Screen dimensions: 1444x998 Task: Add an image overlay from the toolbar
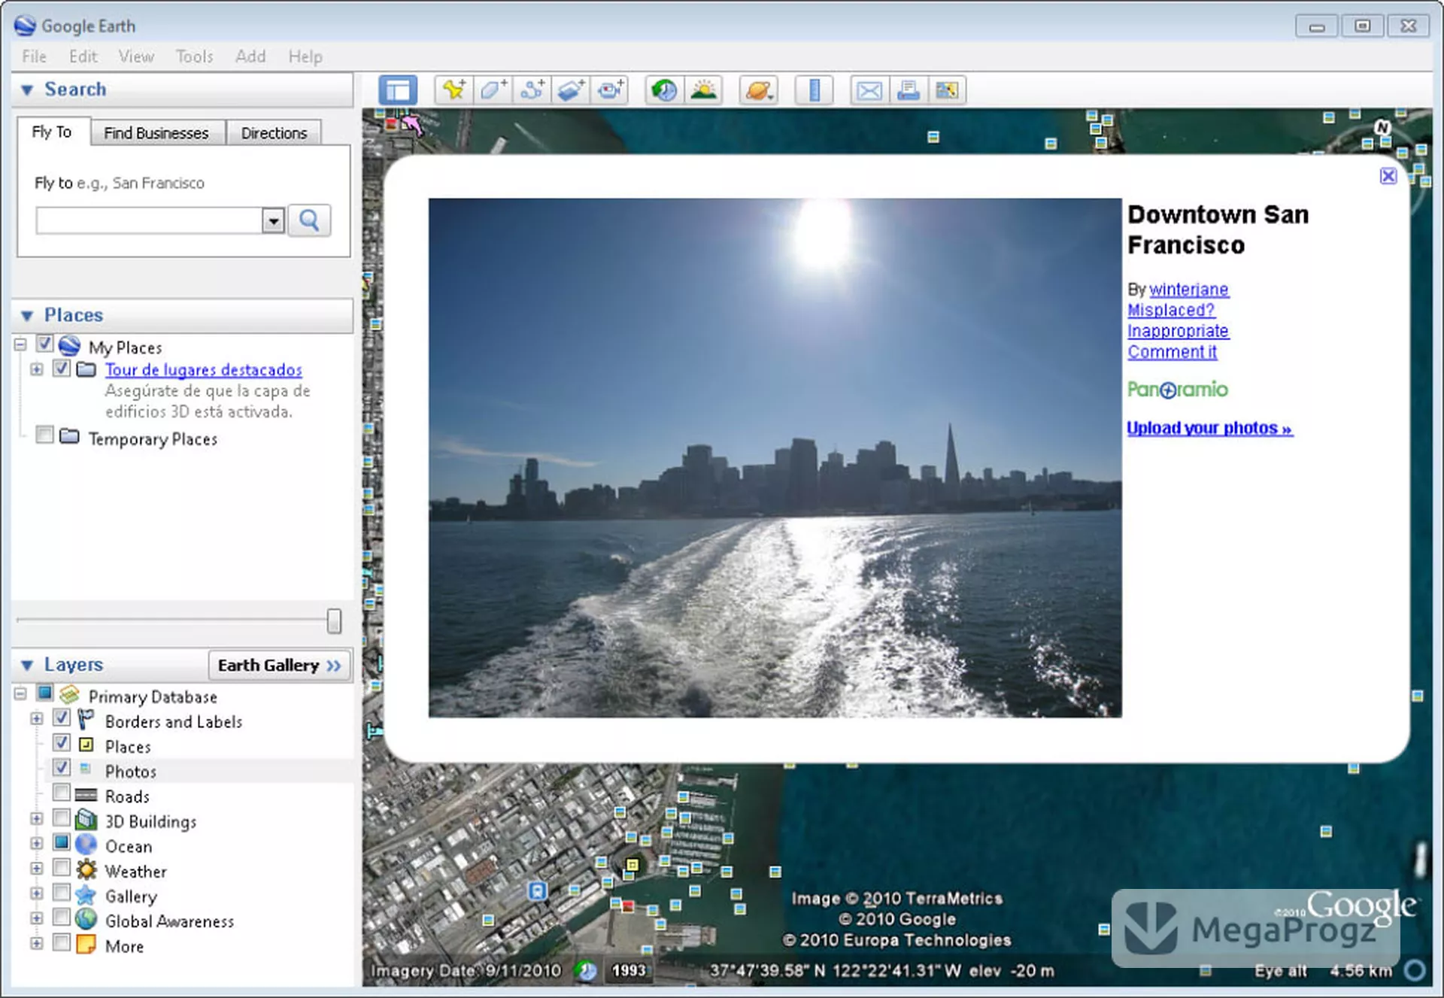click(x=572, y=90)
